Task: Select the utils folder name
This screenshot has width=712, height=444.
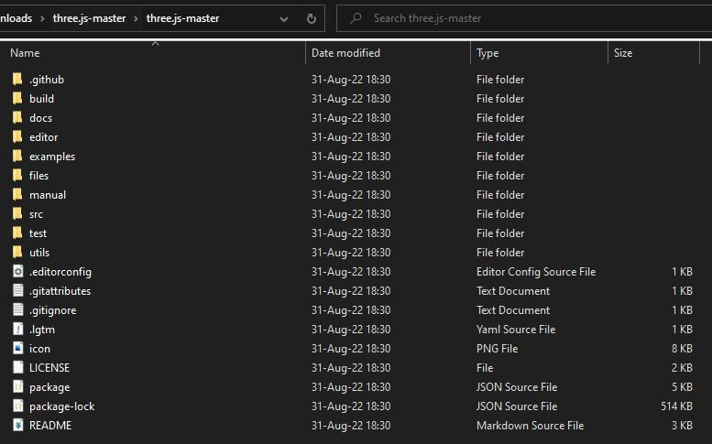Action: (x=39, y=253)
